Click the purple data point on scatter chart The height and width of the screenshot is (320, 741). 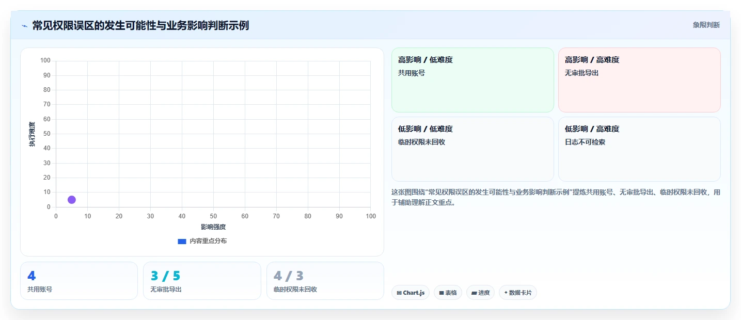[x=72, y=200]
